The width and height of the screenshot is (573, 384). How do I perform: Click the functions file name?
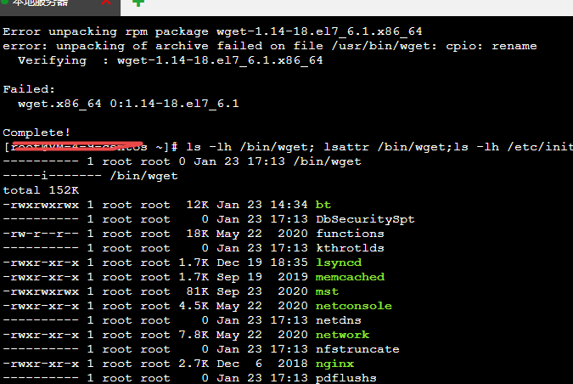click(350, 234)
